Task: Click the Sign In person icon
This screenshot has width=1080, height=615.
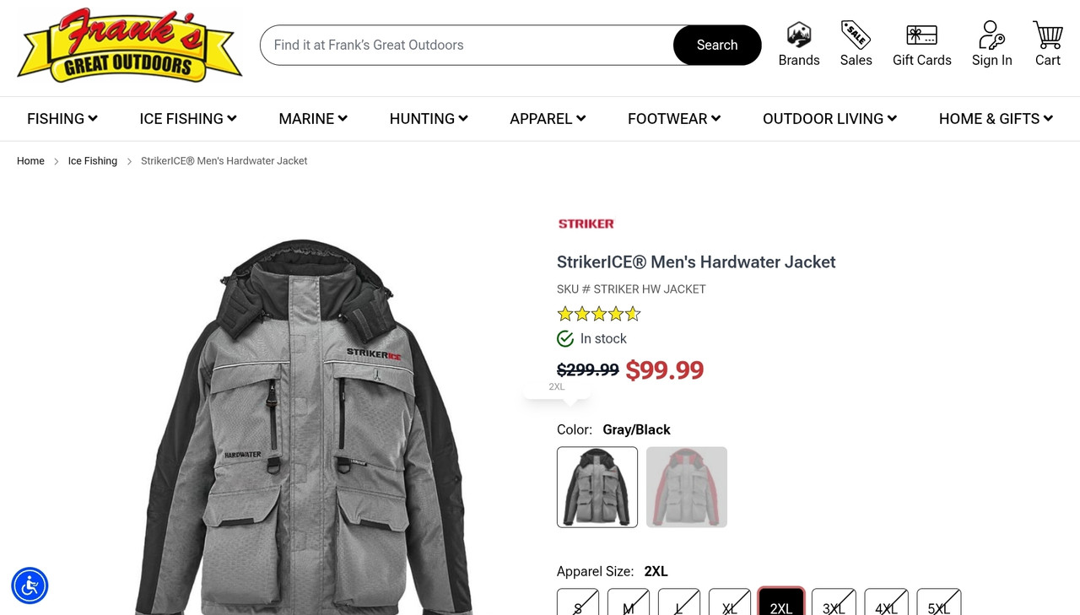Action: (991, 35)
